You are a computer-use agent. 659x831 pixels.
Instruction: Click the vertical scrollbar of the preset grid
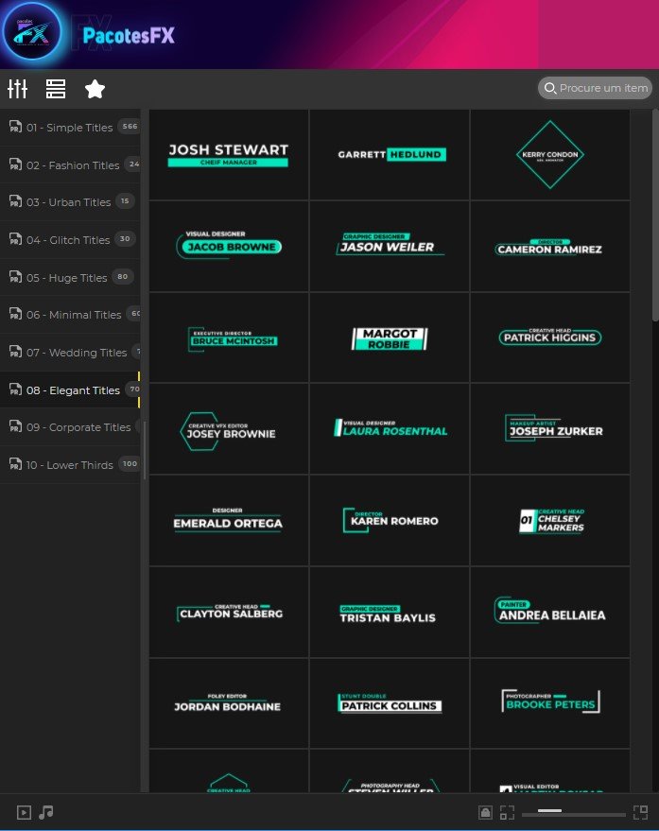[654, 217]
